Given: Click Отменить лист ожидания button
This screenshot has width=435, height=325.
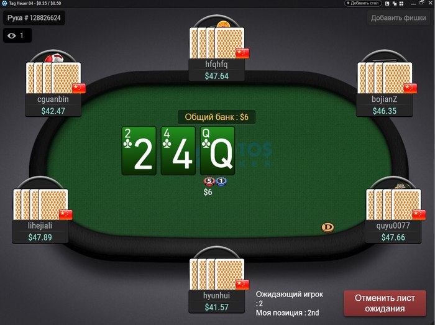Looking at the screenshot, I should point(385,303).
